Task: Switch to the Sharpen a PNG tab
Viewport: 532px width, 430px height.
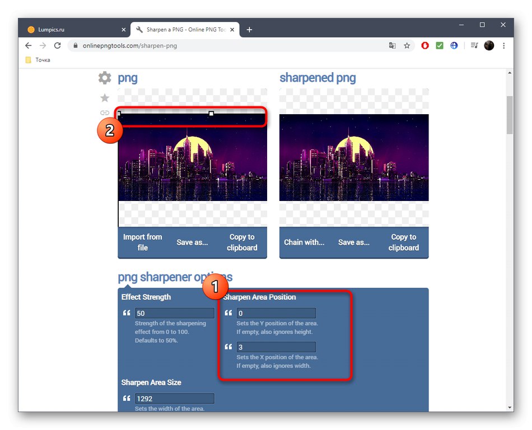Action: (x=179, y=29)
